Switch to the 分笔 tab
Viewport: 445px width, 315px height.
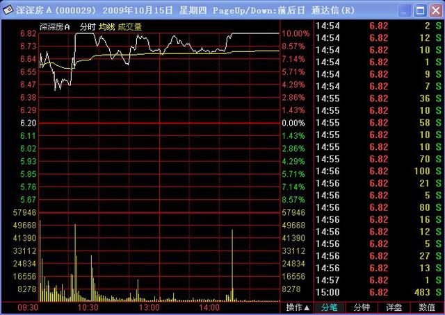(330, 307)
